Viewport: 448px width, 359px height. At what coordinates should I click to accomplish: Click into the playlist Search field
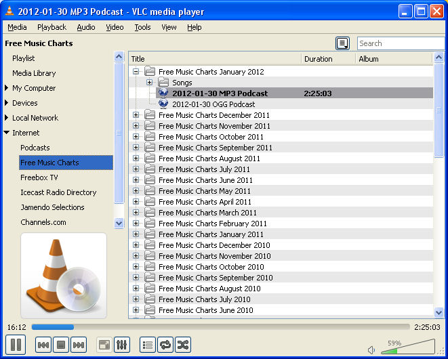pos(400,43)
